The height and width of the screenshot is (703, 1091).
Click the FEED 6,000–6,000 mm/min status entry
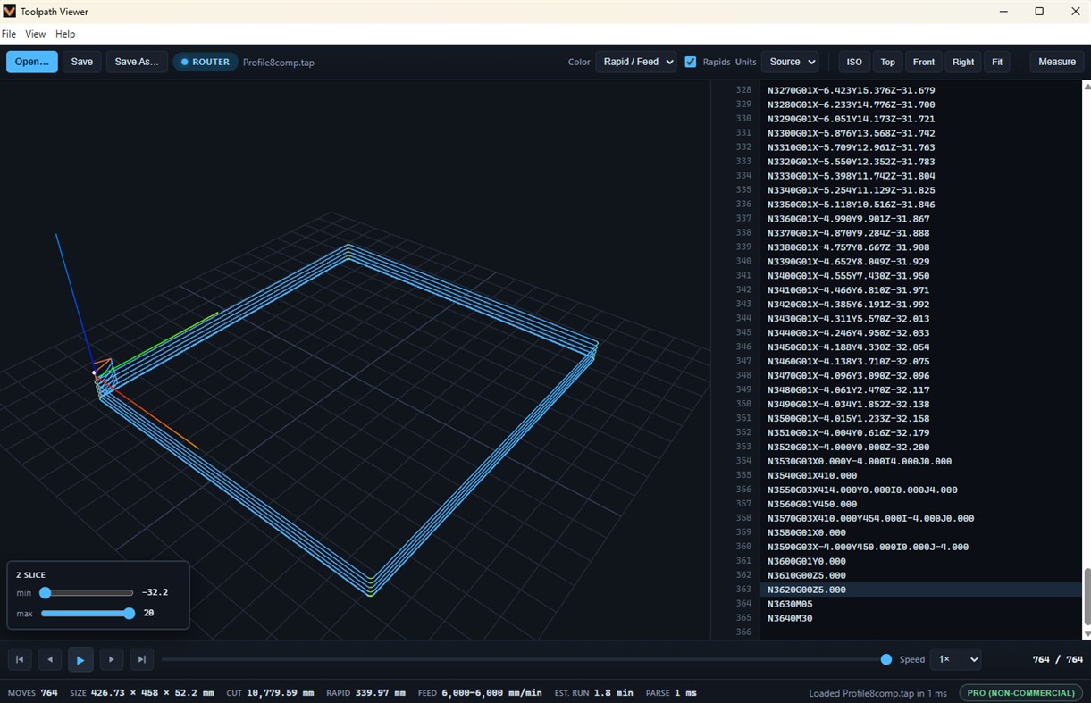(480, 692)
